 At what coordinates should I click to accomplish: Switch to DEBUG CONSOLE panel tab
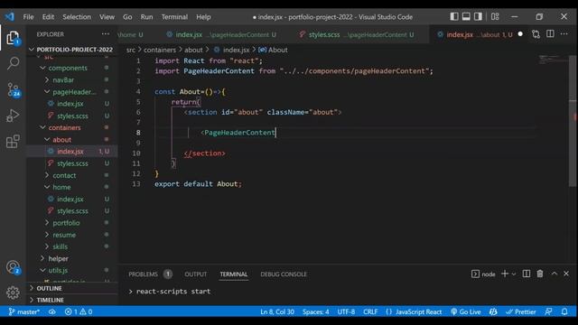284,274
